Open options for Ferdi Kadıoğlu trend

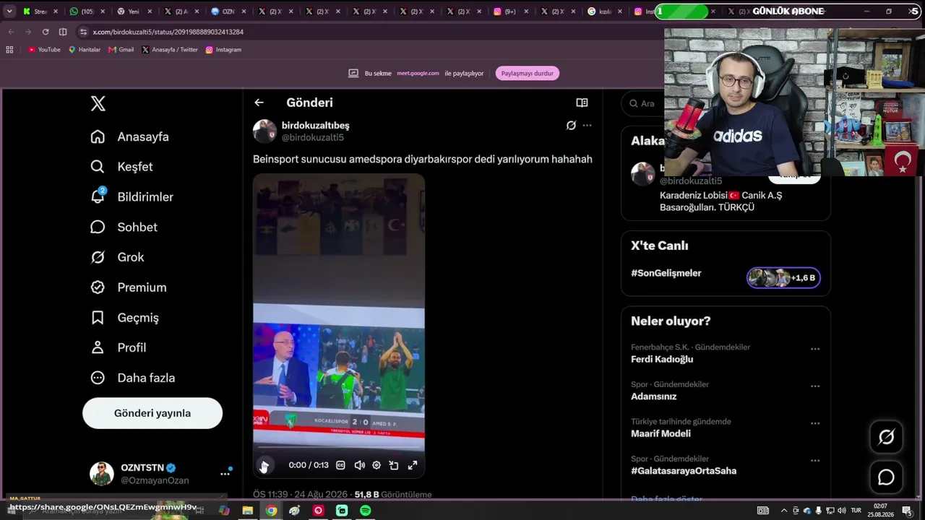[815, 349]
